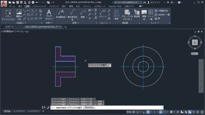This screenshot has height=115, width=205.
Task: Toggle object snap tracking in status bar
Action: click(x=161, y=112)
